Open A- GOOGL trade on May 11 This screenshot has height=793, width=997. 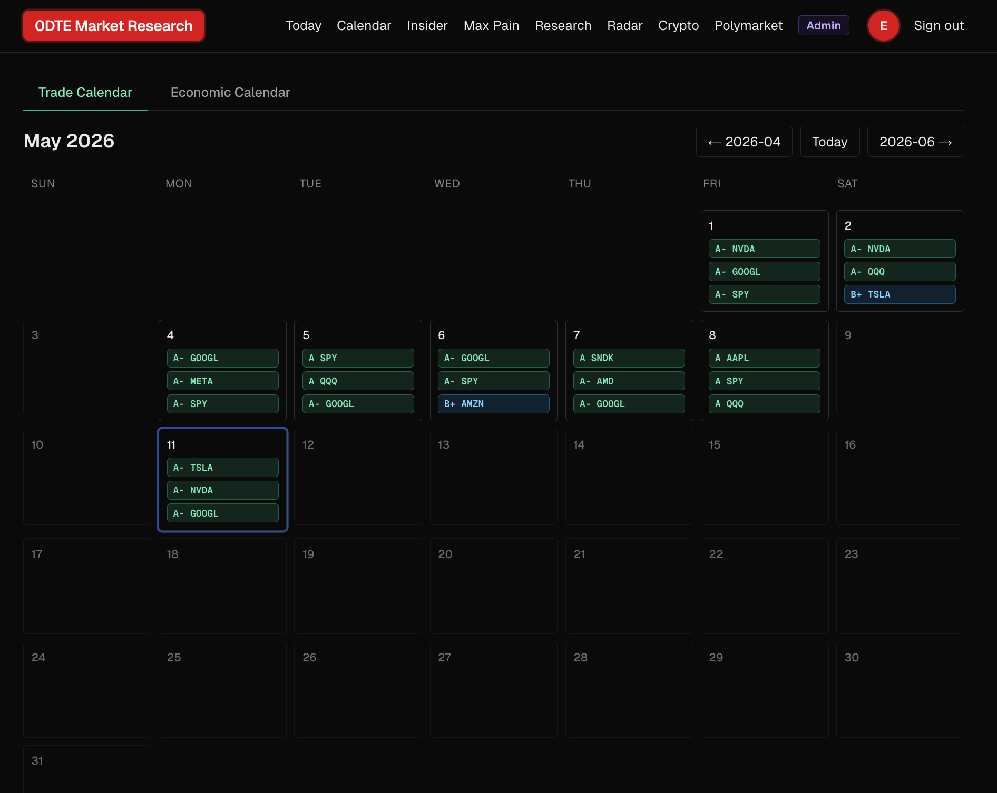click(x=223, y=513)
